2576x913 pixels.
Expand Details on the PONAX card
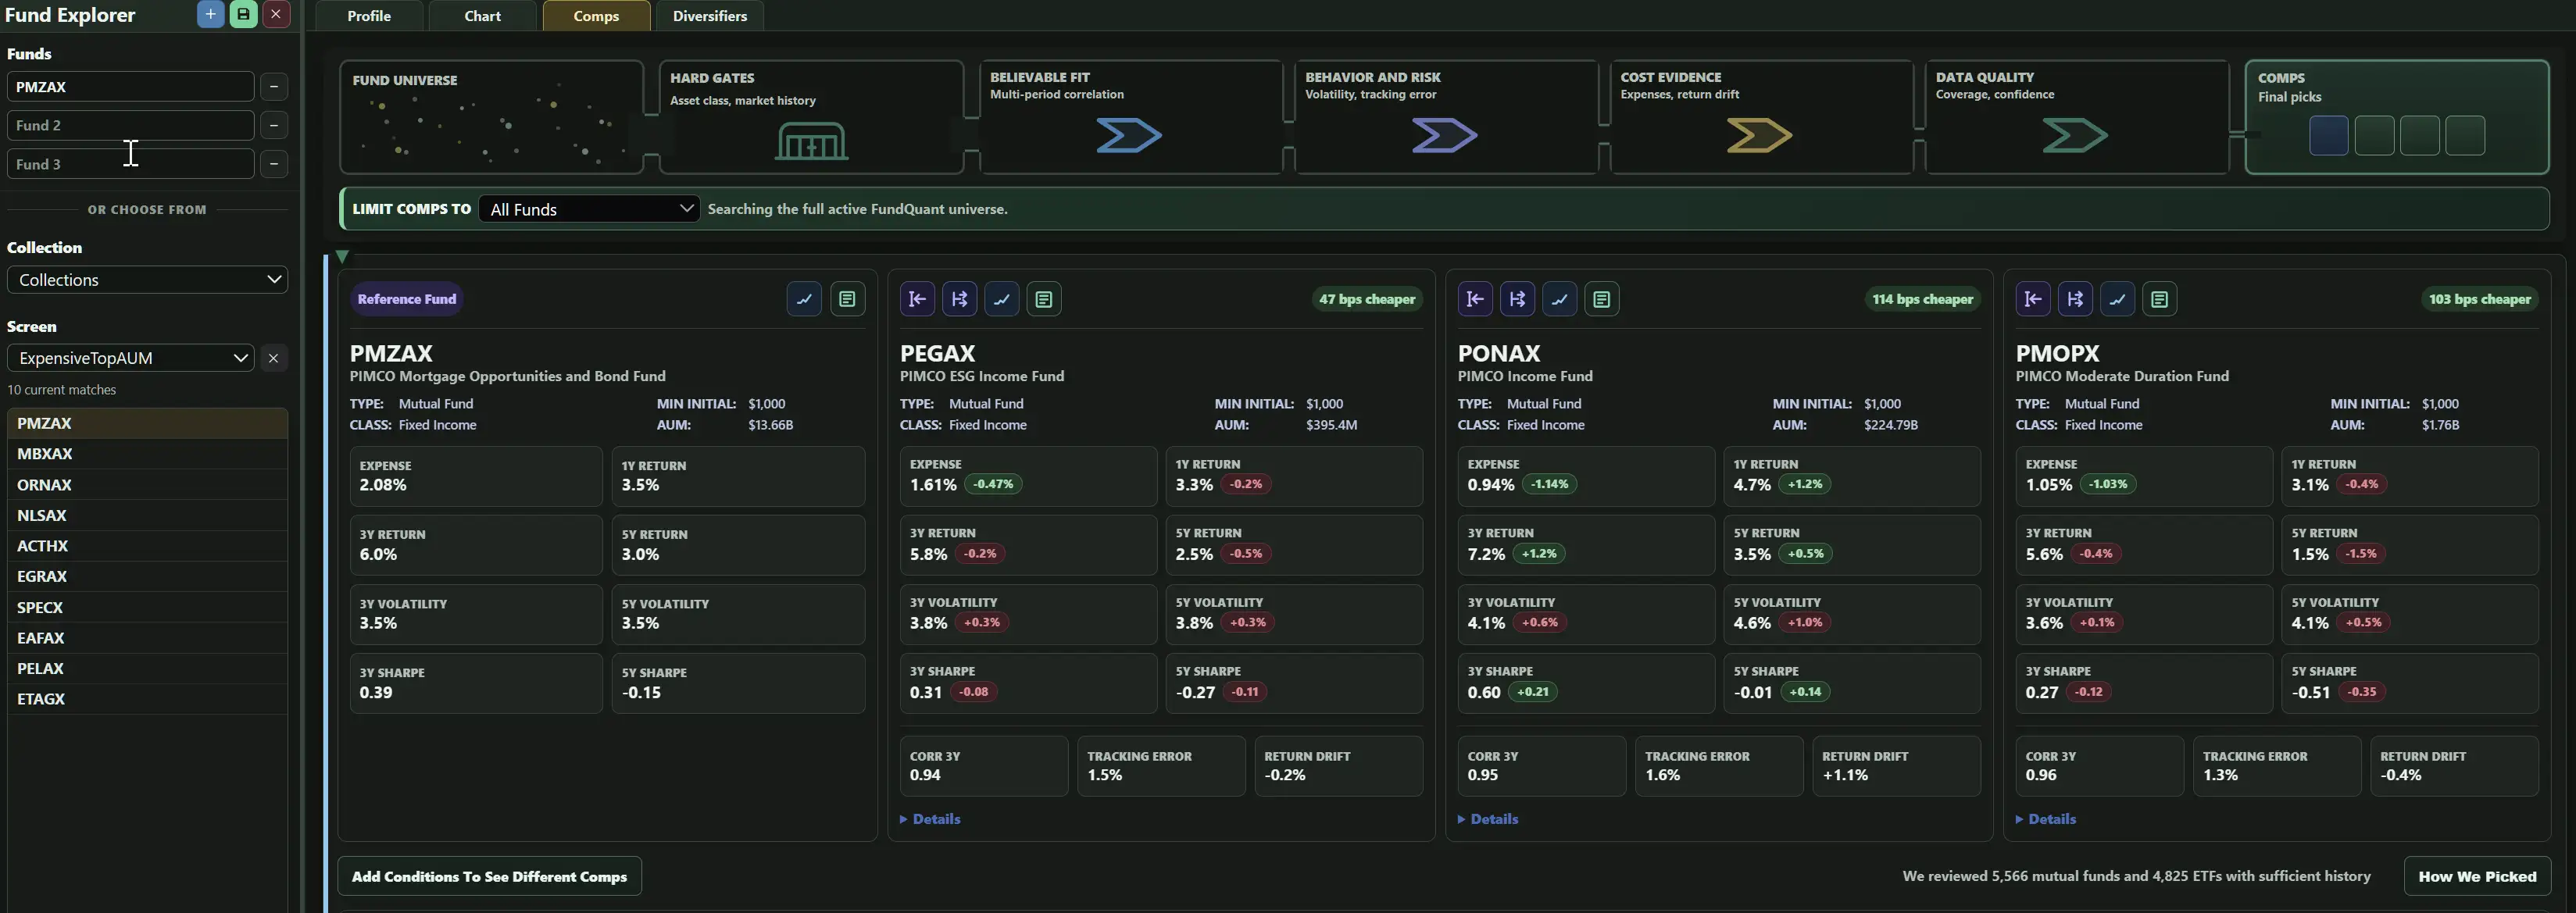1488,819
